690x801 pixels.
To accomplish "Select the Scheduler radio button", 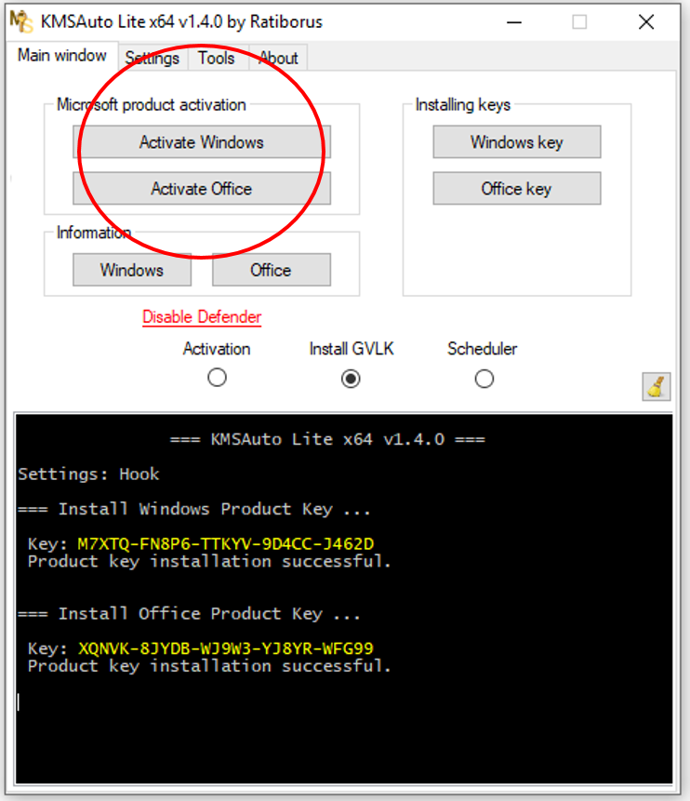I will coord(484,379).
